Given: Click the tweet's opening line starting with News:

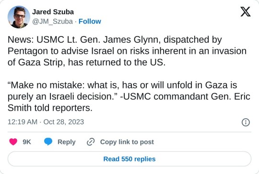Looking at the screenshot, I should point(115,40).
